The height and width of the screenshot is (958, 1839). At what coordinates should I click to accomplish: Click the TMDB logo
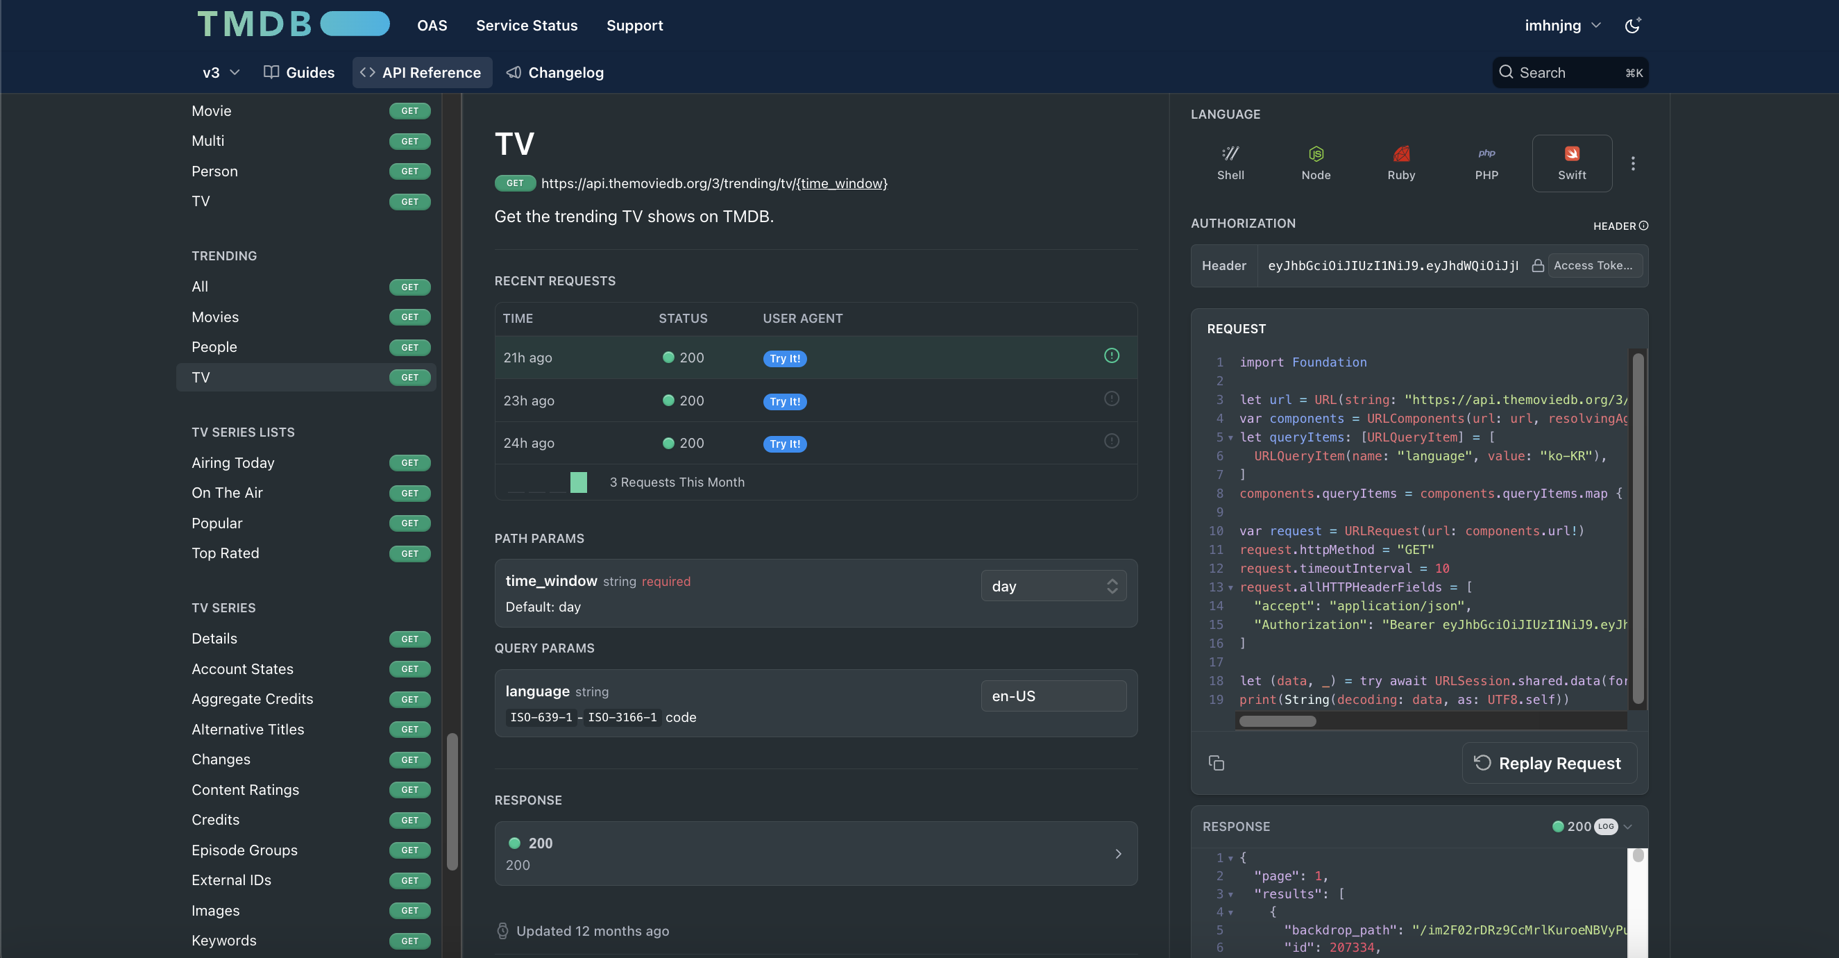tap(293, 24)
